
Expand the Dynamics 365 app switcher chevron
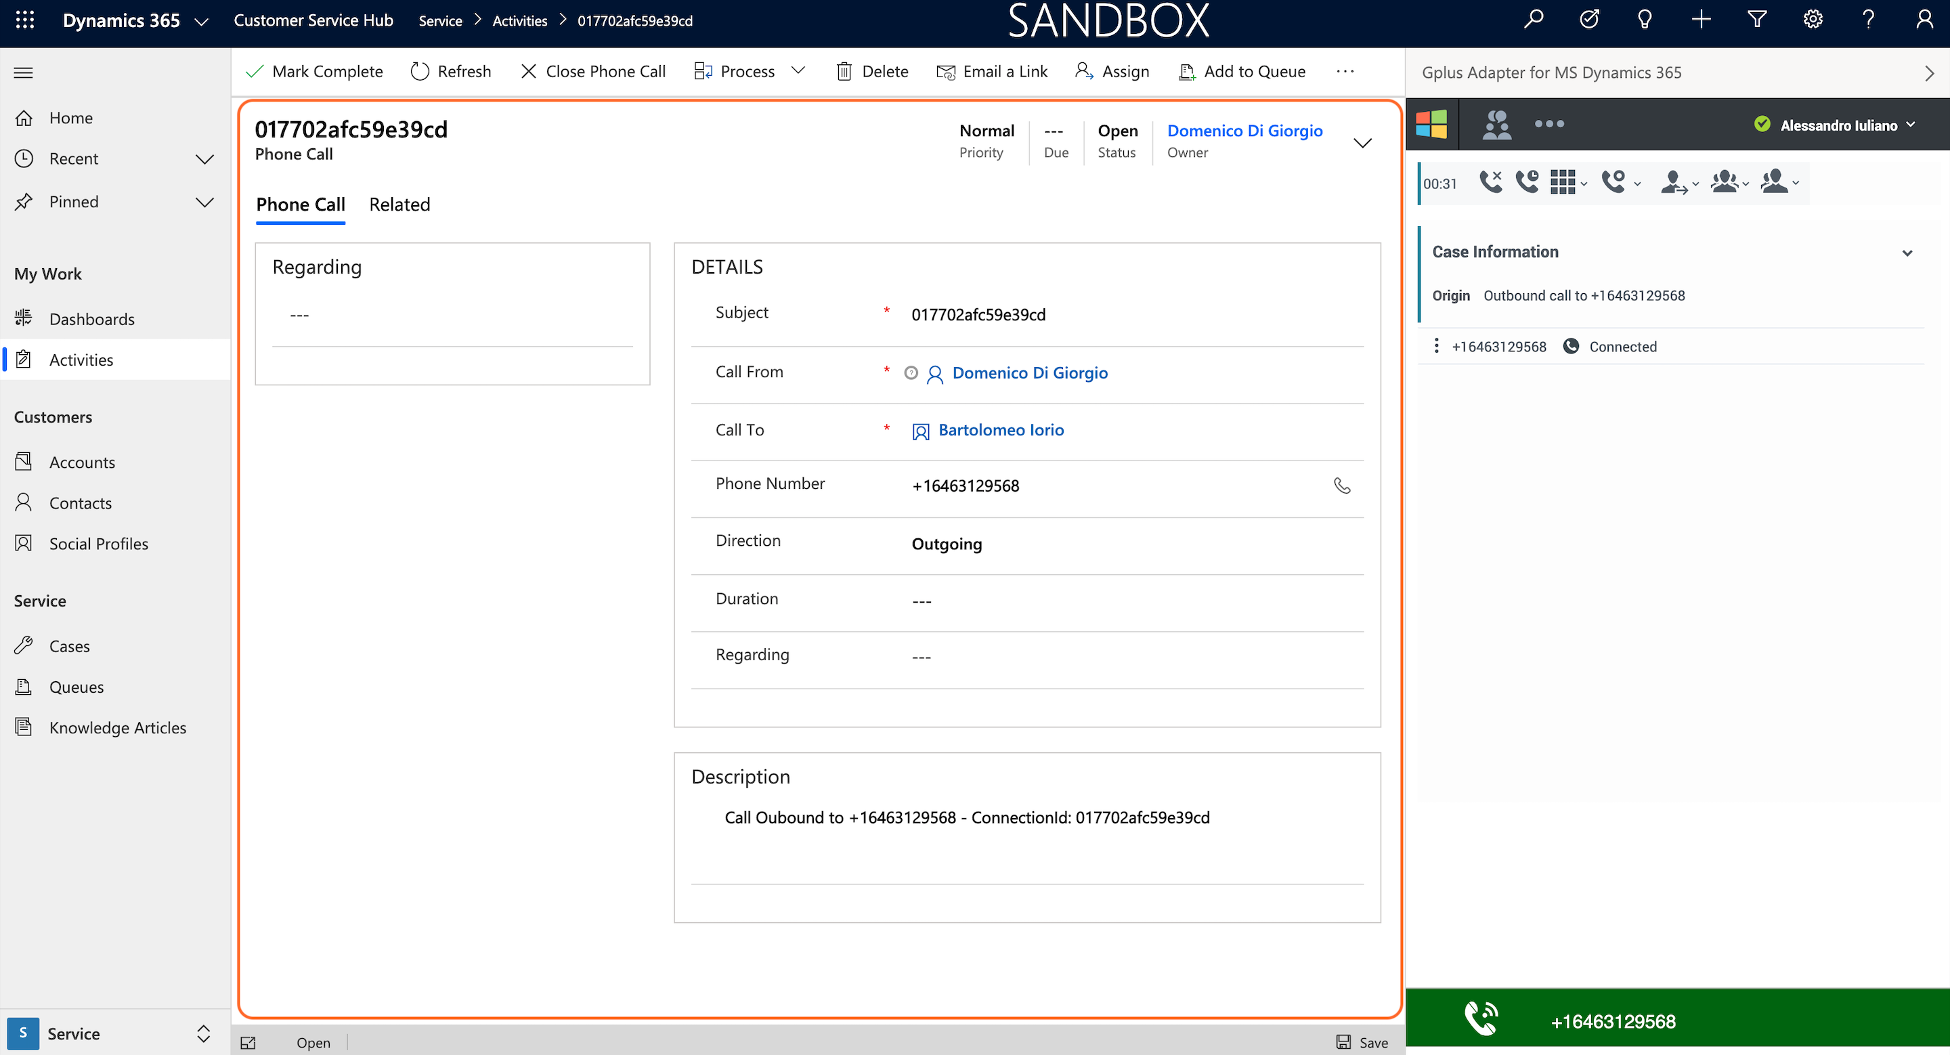click(x=201, y=21)
